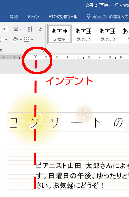Open the line spacing dropdown arrow
This screenshot has height=197, width=129.
tap(6, 40)
